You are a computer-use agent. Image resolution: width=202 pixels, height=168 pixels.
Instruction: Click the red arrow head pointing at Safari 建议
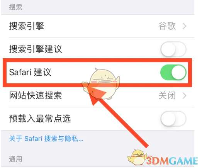tap(96, 95)
